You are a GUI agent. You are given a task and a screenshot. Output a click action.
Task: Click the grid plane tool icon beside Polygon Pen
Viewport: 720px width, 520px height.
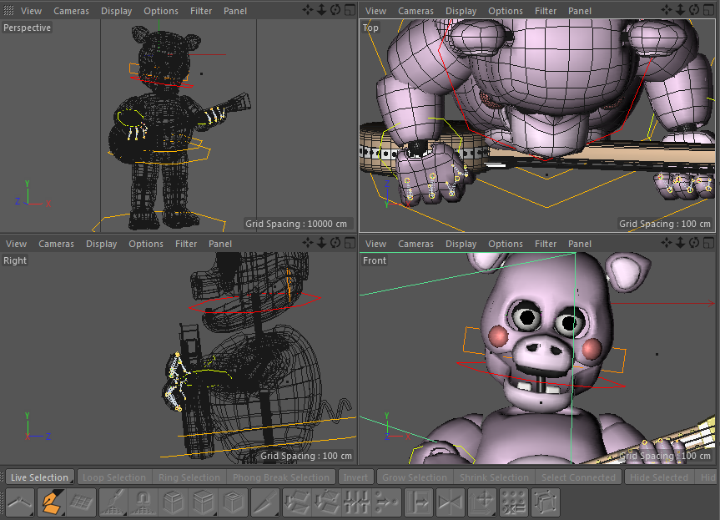coord(81,502)
